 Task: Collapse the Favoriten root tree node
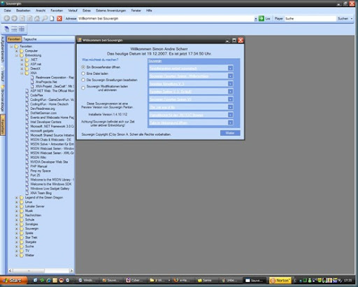click(x=11, y=46)
